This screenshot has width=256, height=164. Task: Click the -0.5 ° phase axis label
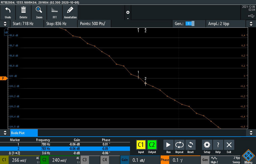tap(244, 127)
